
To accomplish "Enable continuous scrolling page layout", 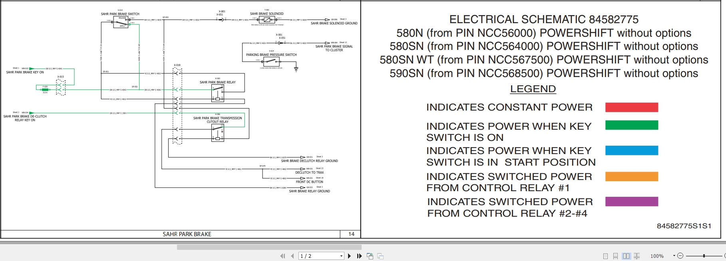I will (615, 256).
